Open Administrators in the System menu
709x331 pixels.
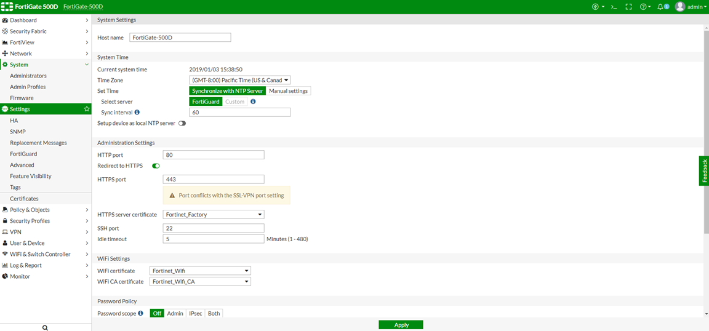pyautogui.click(x=28, y=76)
